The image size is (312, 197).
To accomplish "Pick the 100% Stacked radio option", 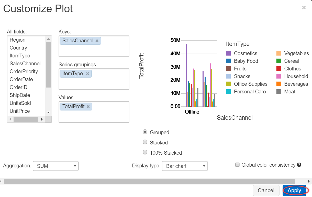I will pos(145,152).
